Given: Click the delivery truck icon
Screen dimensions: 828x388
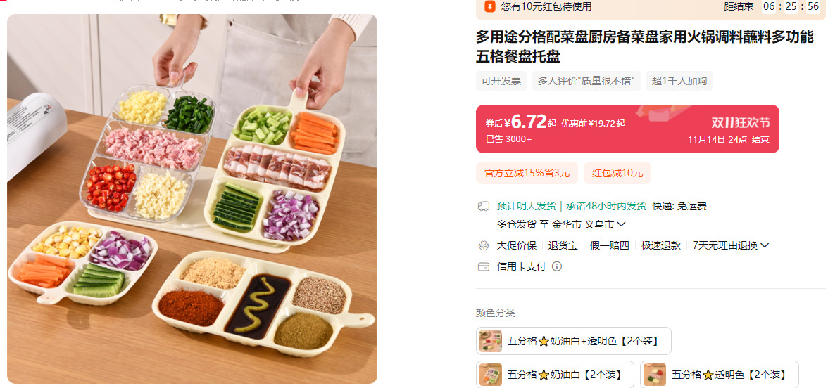Looking at the screenshot, I should (x=483, y=206).
